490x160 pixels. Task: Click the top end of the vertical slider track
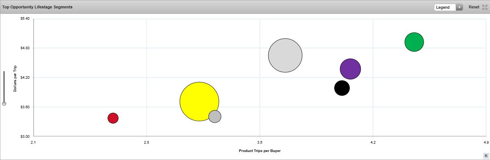pyautogui.click(x=4, y=72)
